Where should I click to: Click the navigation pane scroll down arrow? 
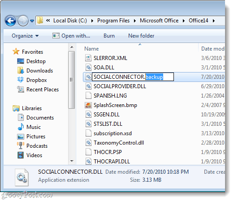72,161
